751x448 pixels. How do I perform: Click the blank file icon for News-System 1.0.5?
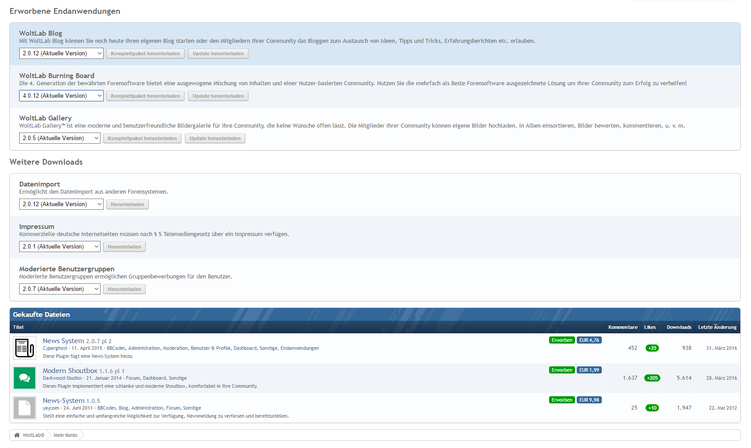[x=25, y=408]
